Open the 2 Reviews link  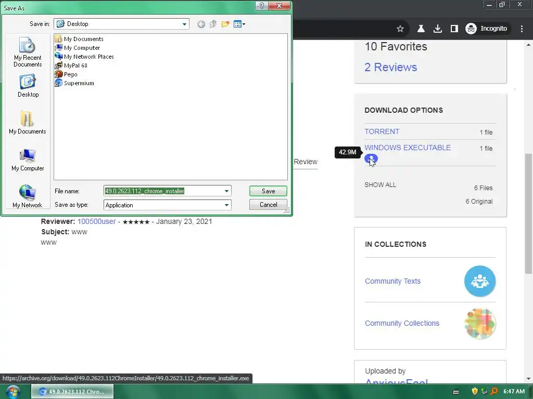click(x=390, y=67)
